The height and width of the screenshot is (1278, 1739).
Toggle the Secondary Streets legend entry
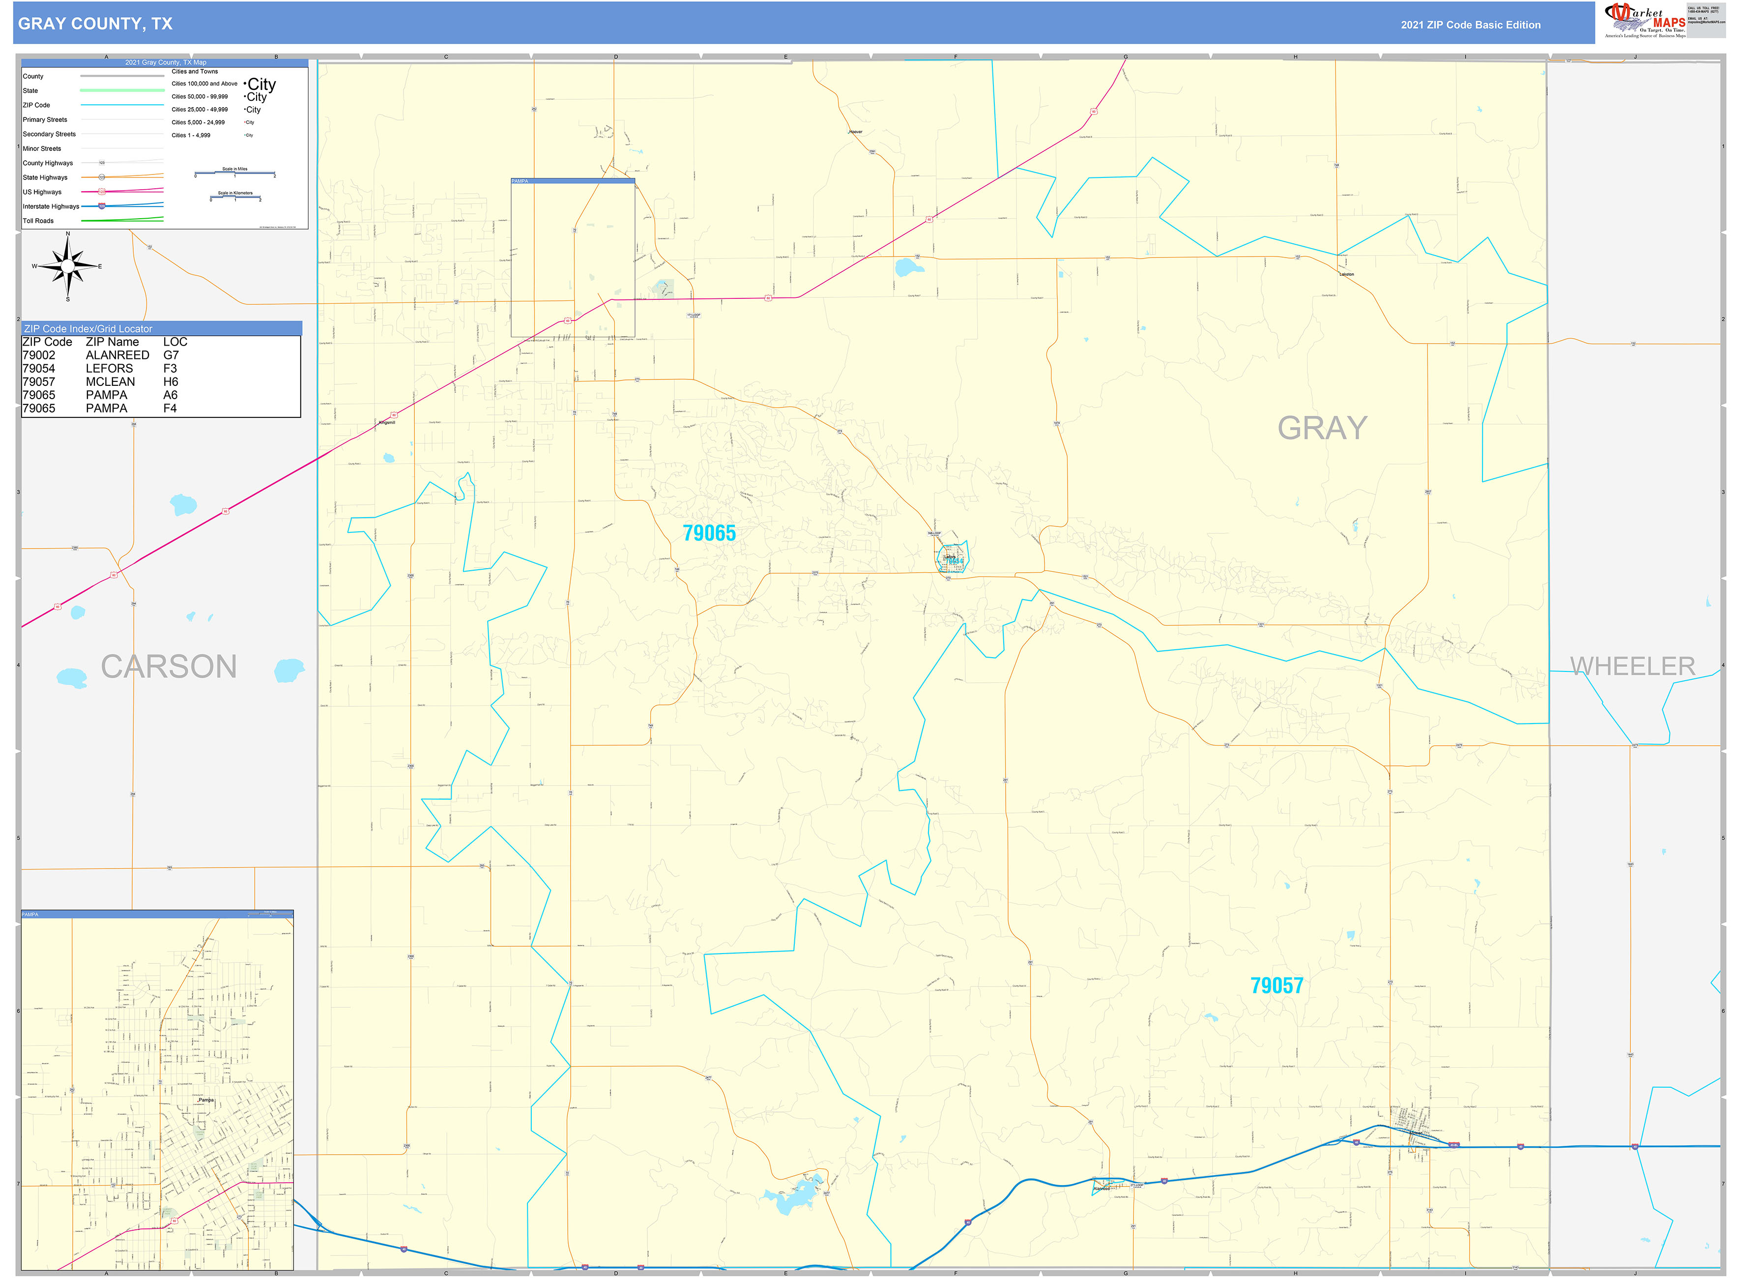pos(50,134)
